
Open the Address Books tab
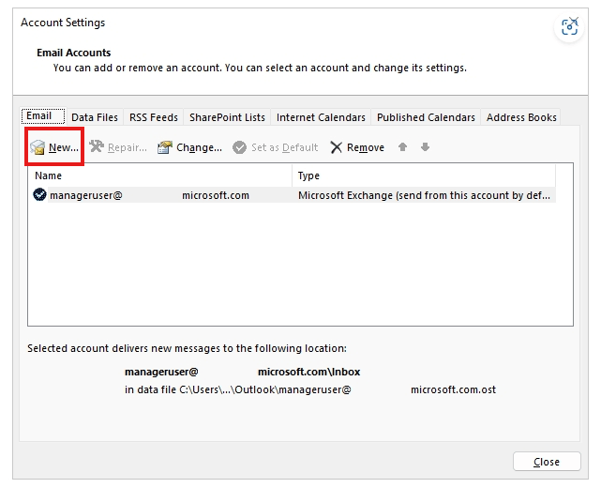tap(521, 117)
